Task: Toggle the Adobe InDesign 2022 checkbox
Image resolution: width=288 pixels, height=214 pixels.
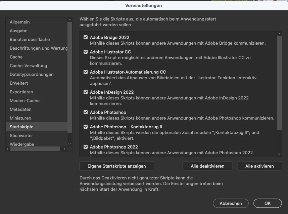Action: 86,92
